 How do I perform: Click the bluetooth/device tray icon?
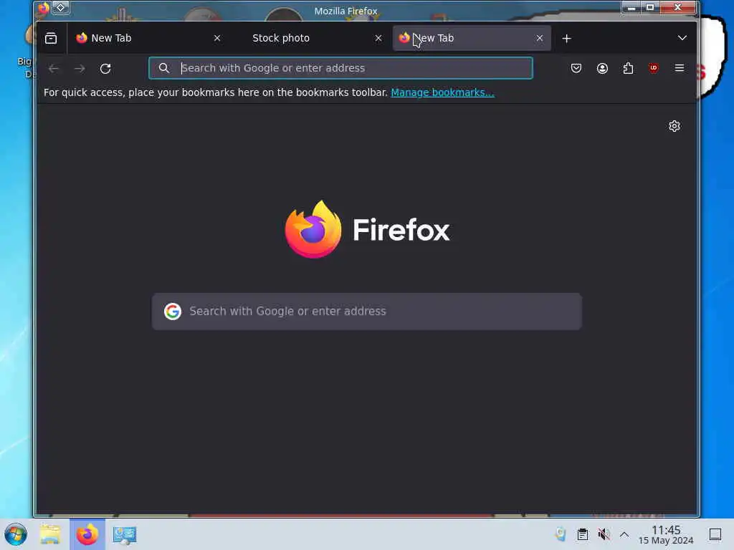coord(561,534)
